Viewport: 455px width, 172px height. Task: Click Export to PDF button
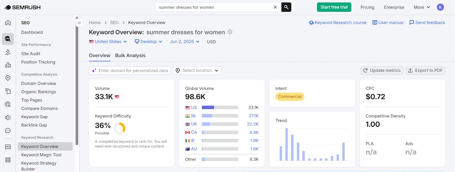[x=425, y=71]
